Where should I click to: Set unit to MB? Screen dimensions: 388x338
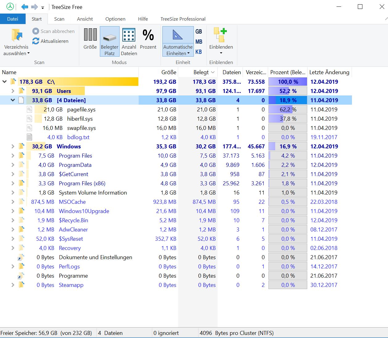click(199, 42)
